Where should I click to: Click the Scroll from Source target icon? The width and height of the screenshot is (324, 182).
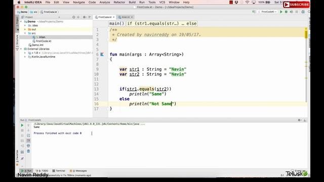pos(73,17)
